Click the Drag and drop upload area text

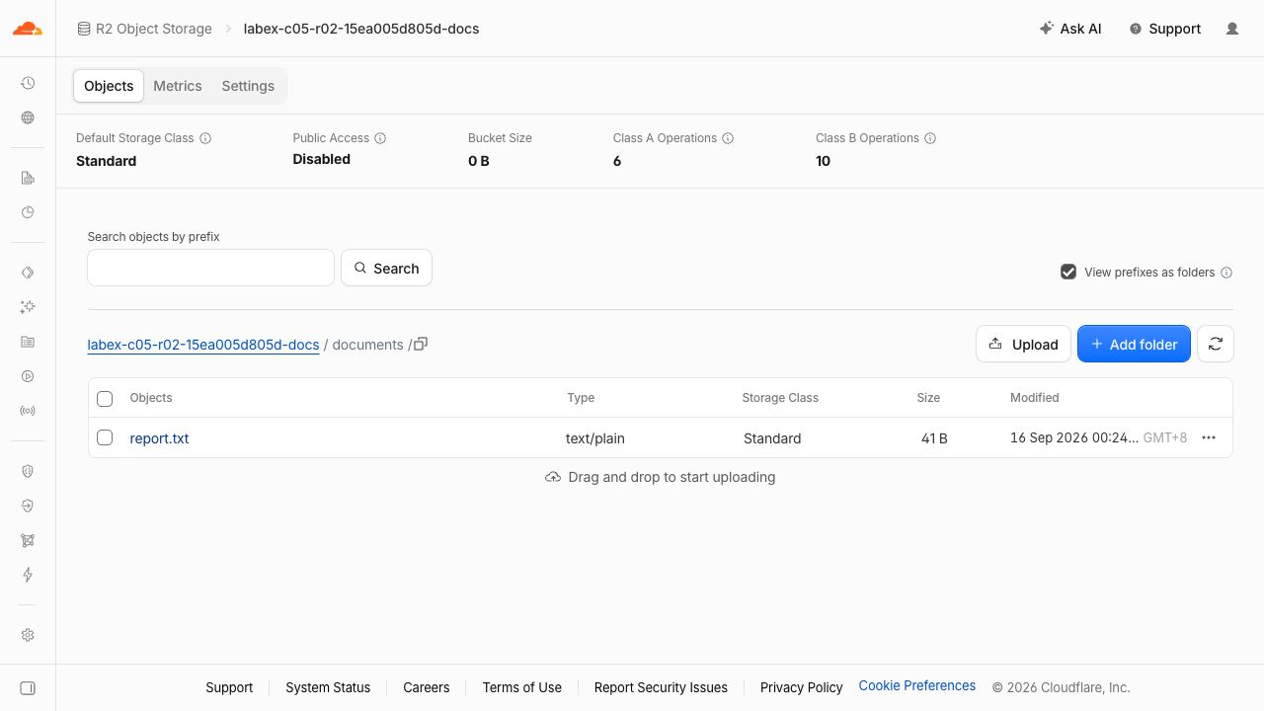pos(671,477)
